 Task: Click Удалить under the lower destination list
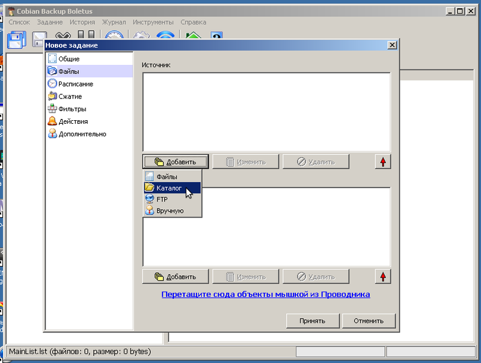click(x=316, y=276)
